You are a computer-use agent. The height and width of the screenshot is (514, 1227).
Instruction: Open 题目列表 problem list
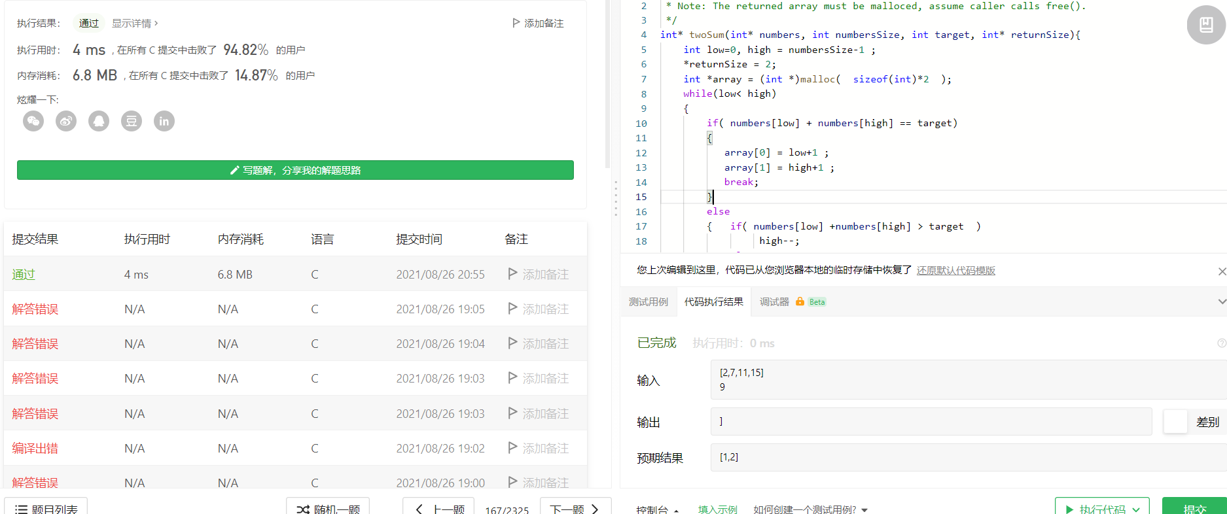[46, 507]
